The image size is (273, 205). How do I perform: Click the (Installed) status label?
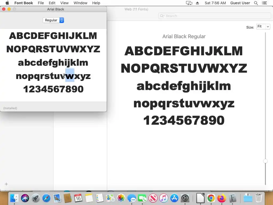pyautogui.click(x=10, y=108)
